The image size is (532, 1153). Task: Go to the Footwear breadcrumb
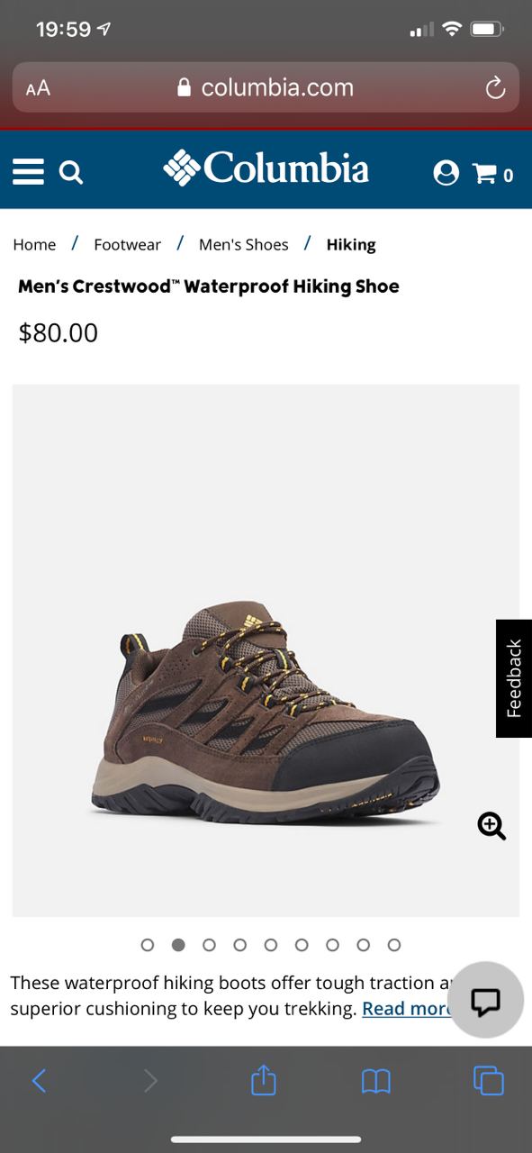click(127, 244)
